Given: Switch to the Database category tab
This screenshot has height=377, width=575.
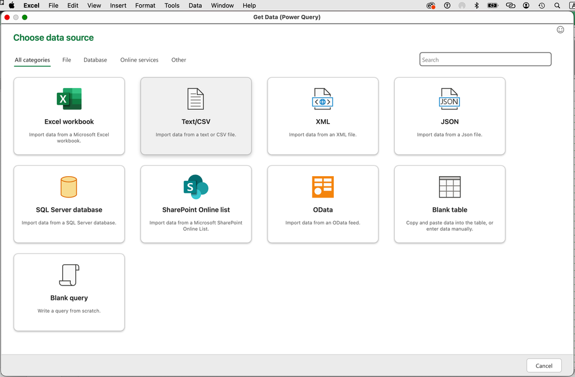Looking at the screenshot, I should click(x=95, y=59).
